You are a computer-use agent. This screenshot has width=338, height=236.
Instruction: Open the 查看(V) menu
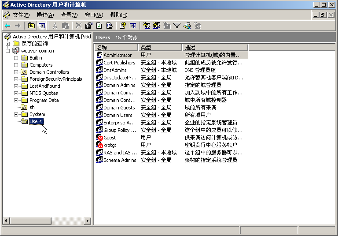pyautogui.click(x=69, y=15)
